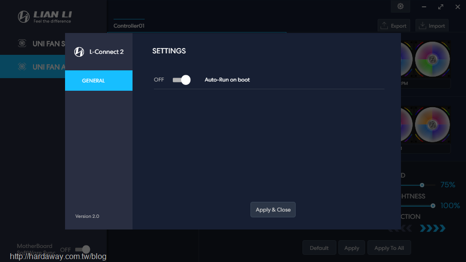Click the Apply To All button
Viewport: 466px width, 262px height.
tap(389, 248)
